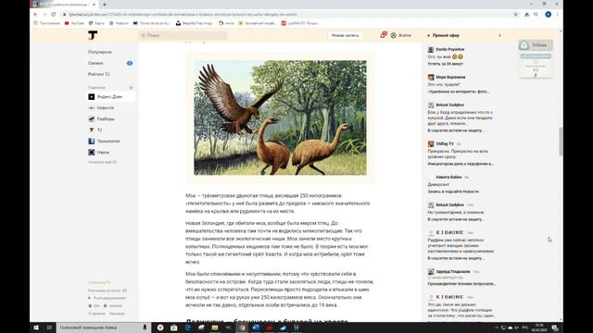593x333 pixels.
Task: Click the Новости subsite icon in the sidebar
Action: point(91,108)
